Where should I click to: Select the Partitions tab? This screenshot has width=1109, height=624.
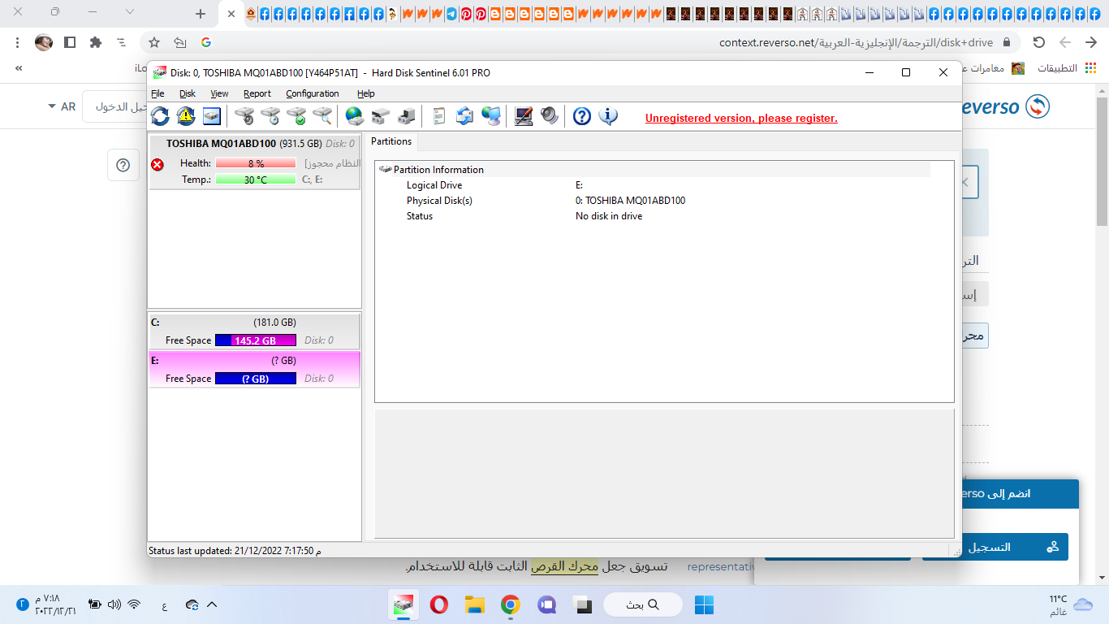pyautogui.click(x=391, y=141)
